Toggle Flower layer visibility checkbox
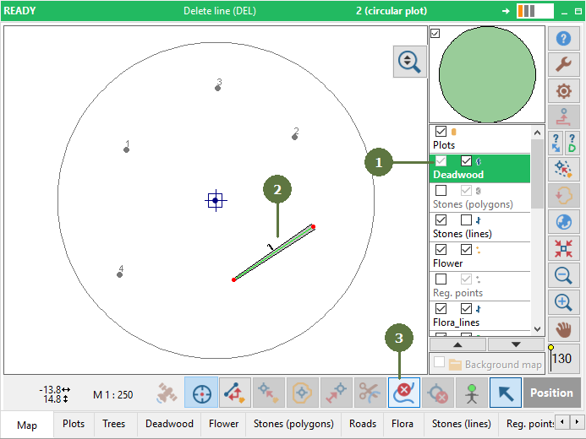Screen dimensions: 586x439 point(441,249)
